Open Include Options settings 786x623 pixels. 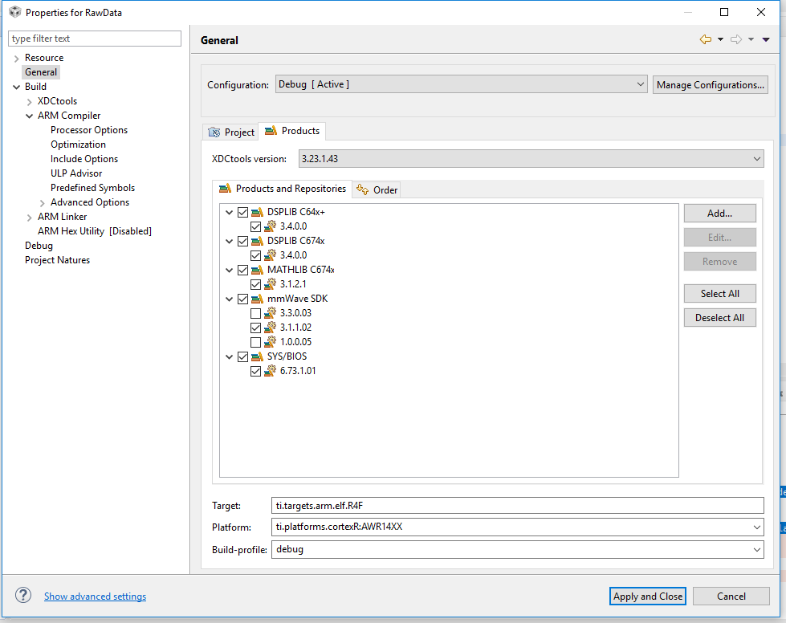tap(84, 159)
